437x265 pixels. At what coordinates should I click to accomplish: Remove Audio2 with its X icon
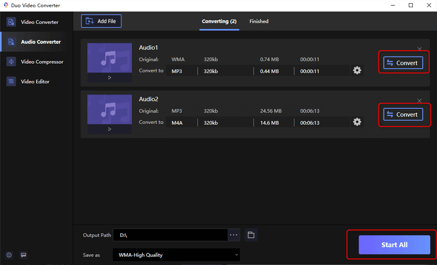pos(420,100)
